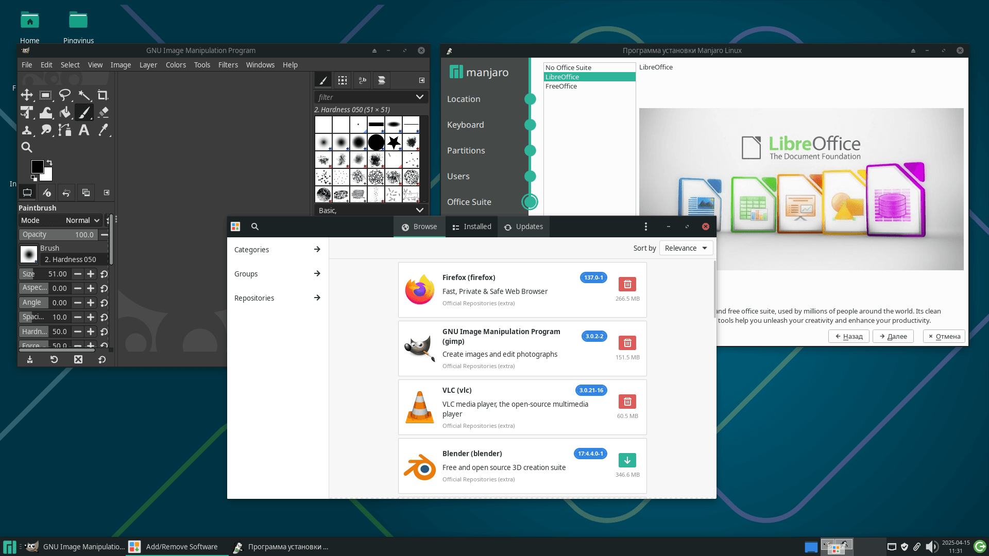The height and width of the screenshot is (556, 989).
Task: Remove GIMP with its trash button
Action: coord(627,343)
